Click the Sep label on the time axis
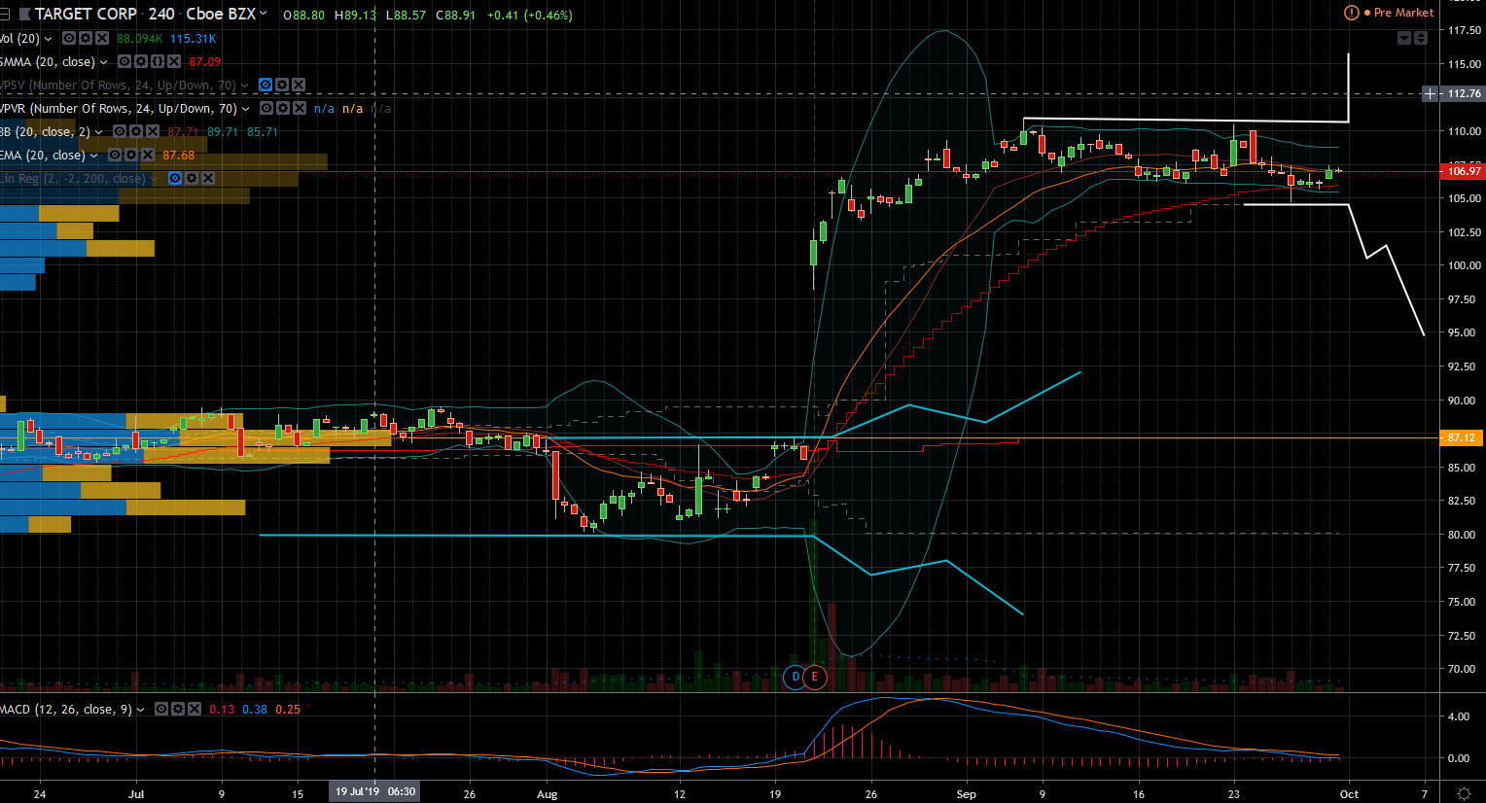 coord(966,794)
